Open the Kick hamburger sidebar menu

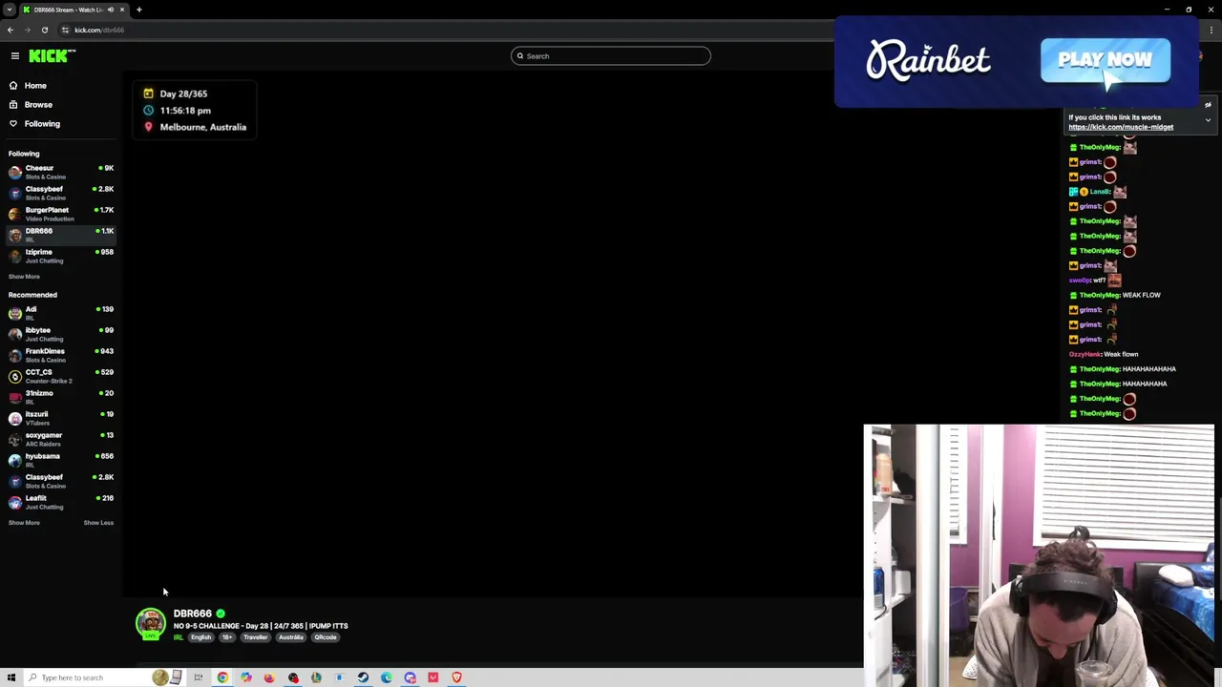tap(15, 56)
